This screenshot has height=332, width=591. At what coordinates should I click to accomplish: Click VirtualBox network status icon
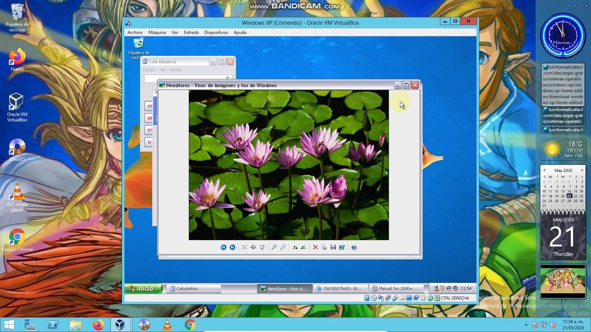click(x=388, y=298)
